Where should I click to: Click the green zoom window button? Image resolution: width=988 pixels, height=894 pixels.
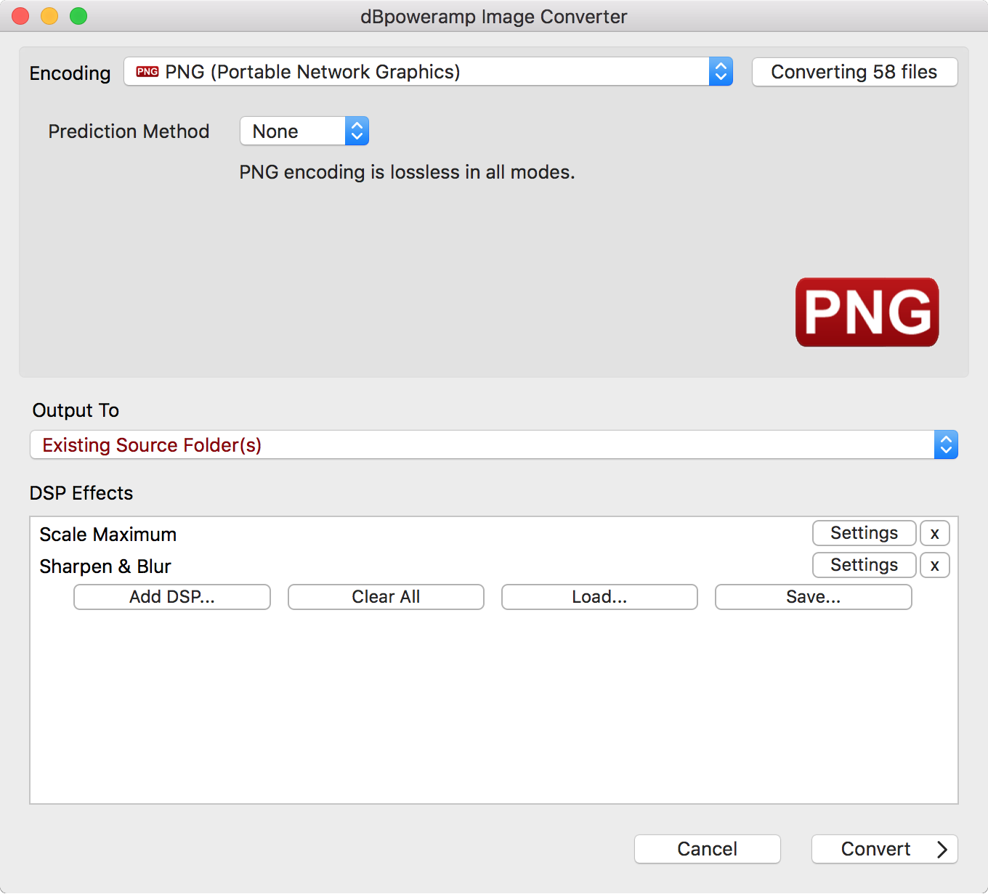click(x=78, y=16)
